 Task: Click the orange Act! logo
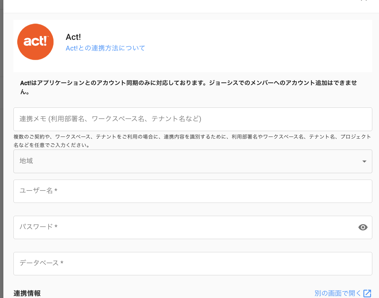[x=35, y=42]
